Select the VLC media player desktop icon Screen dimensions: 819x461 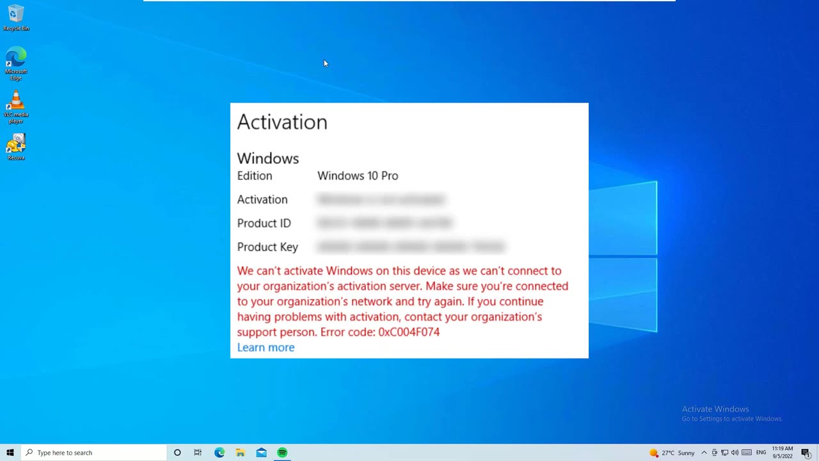coord(16,107)
